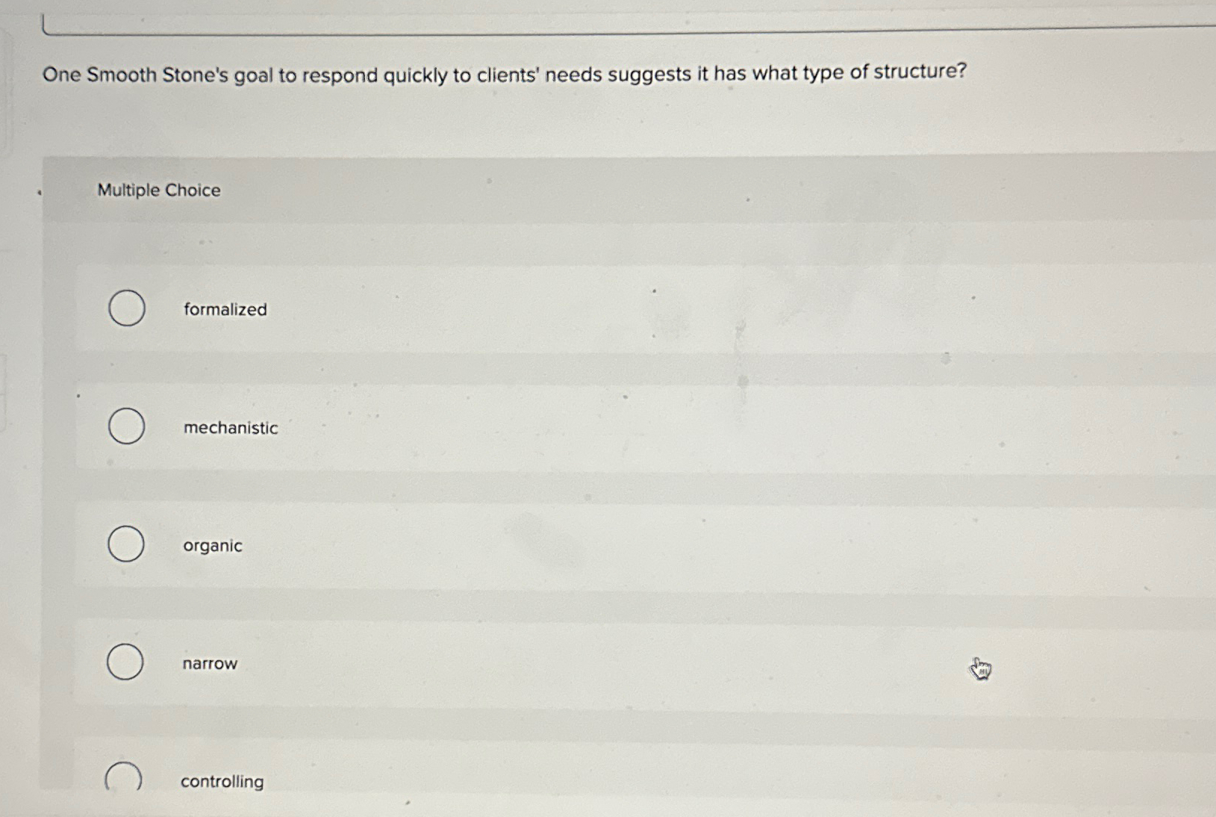Select the radio button for organic
Screen dimensions: 1216x817
pos(125,544)
